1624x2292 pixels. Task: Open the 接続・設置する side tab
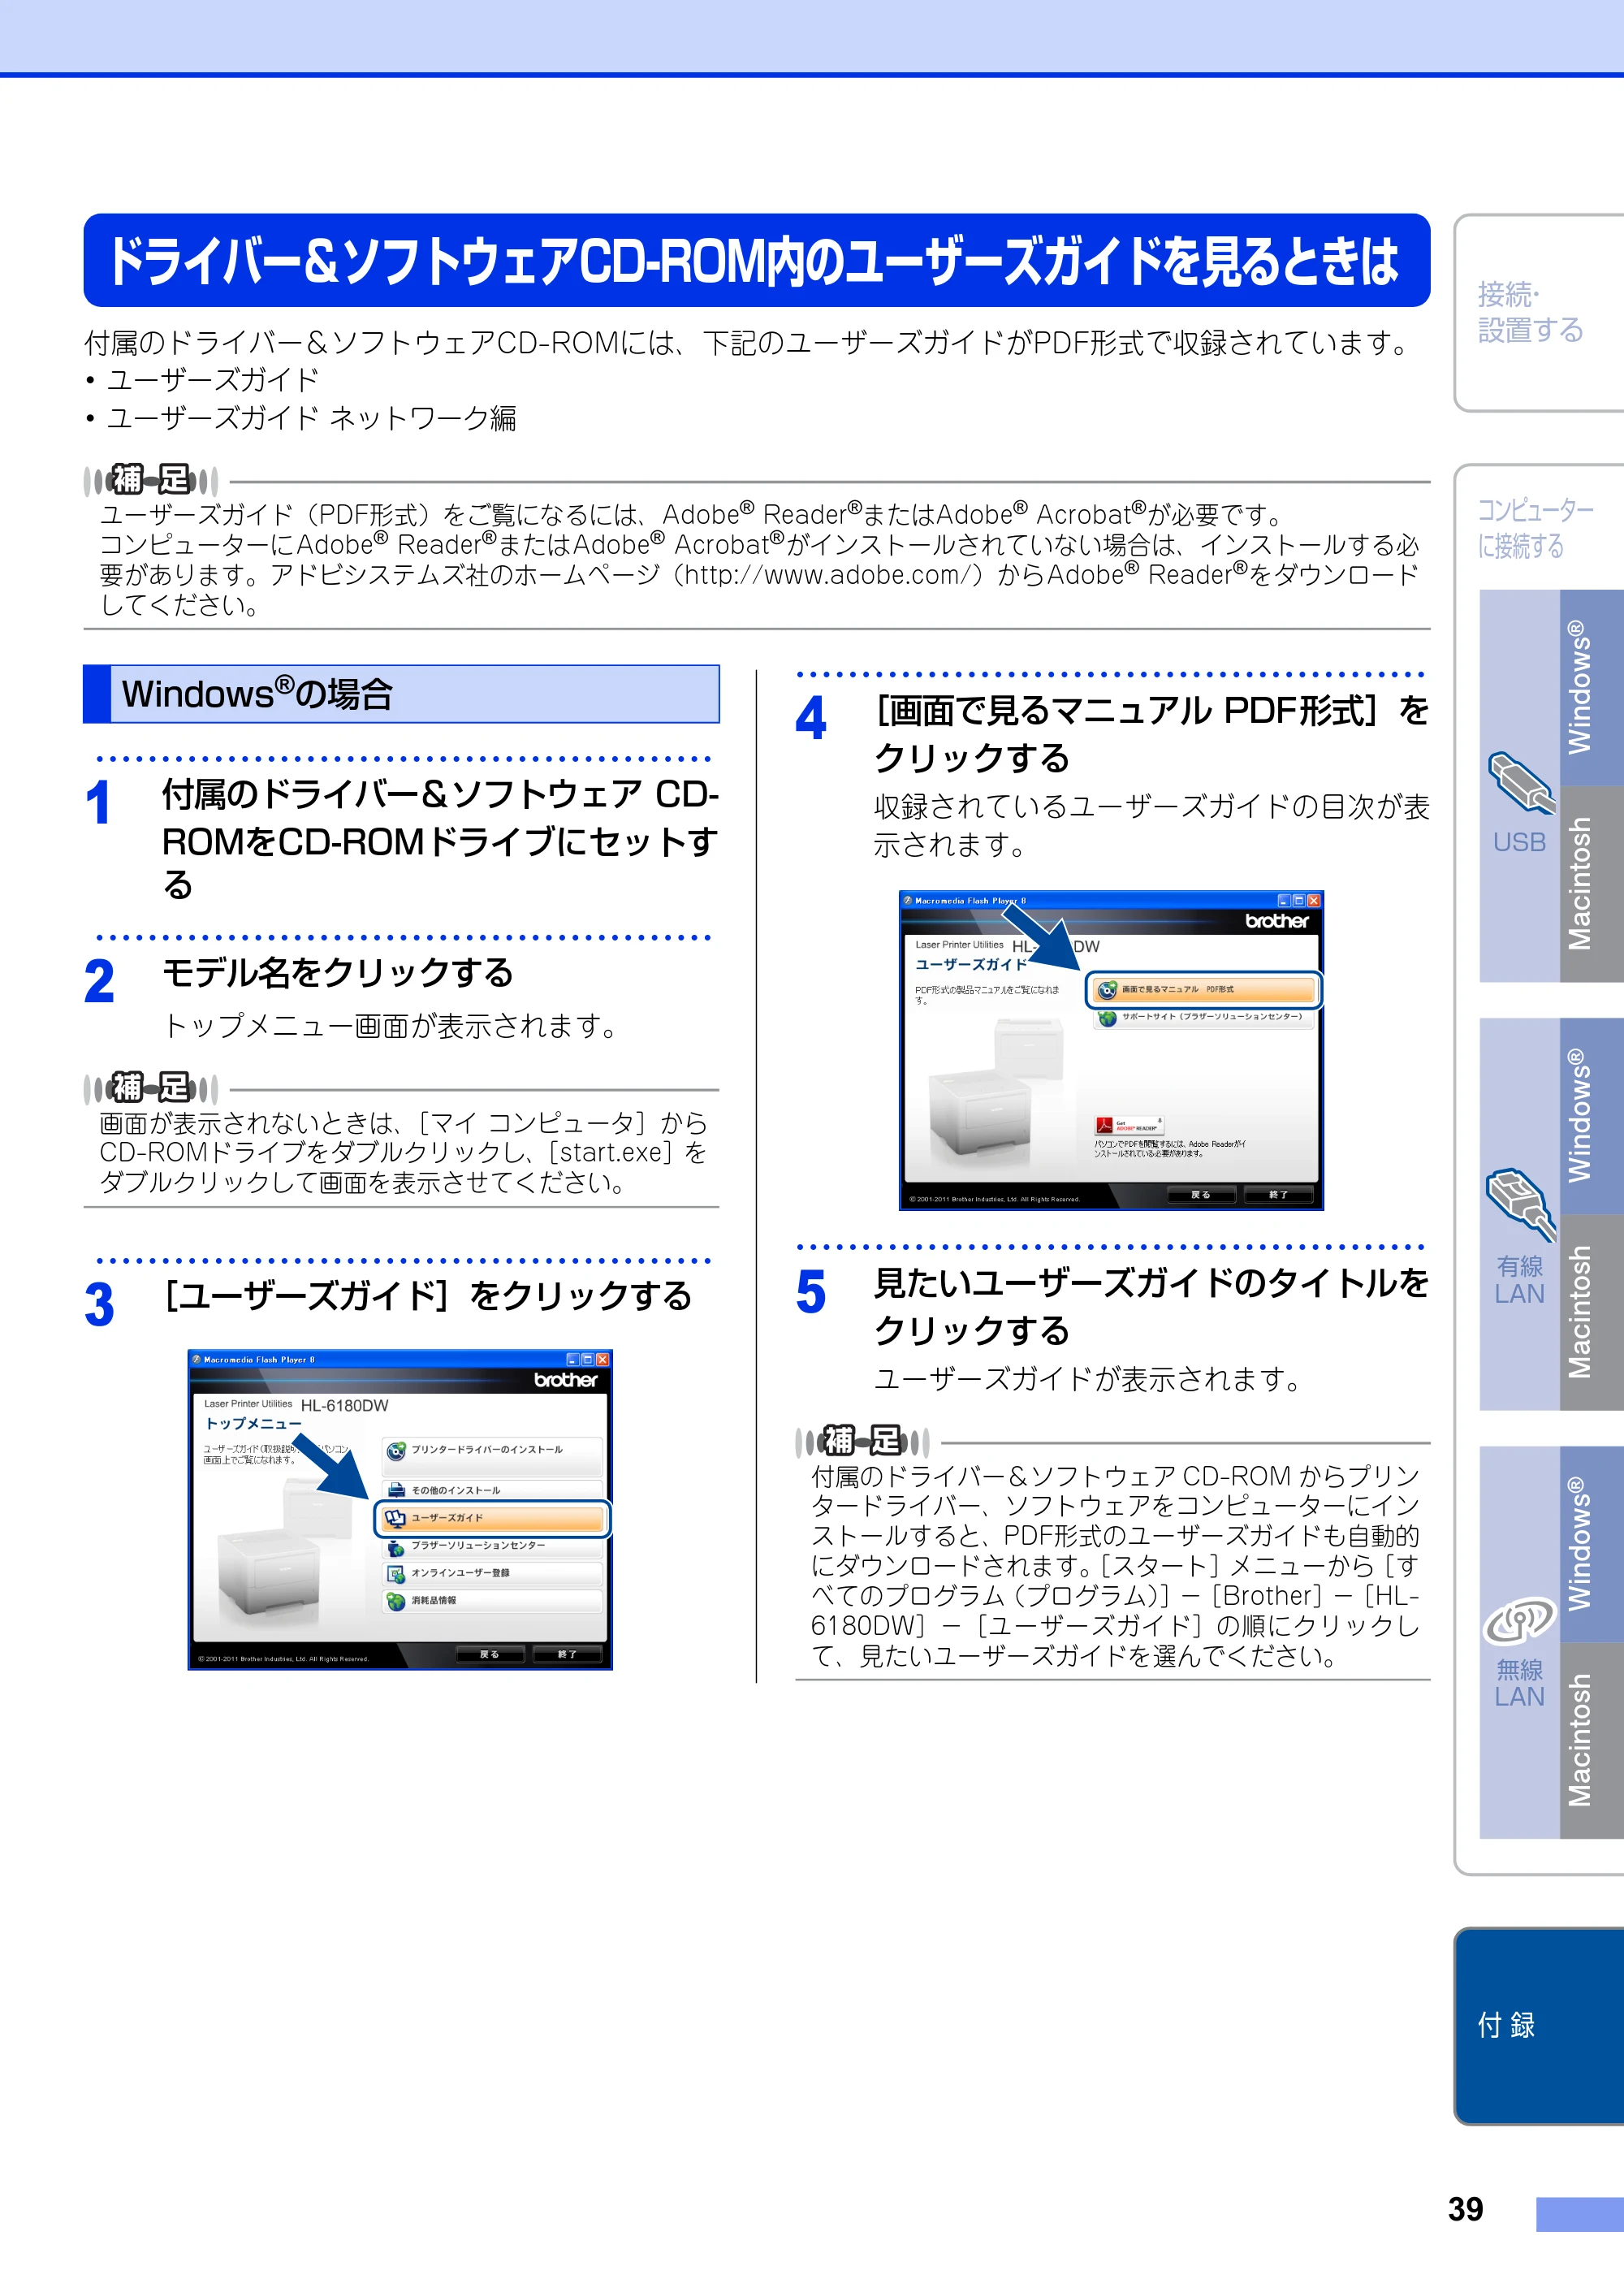pyautogui.click(x=1540, y=312)
